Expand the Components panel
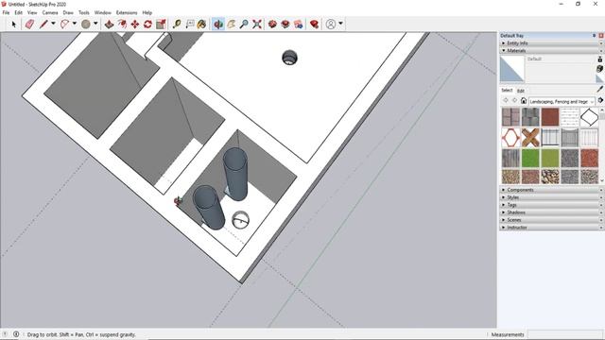 point(551,190)
